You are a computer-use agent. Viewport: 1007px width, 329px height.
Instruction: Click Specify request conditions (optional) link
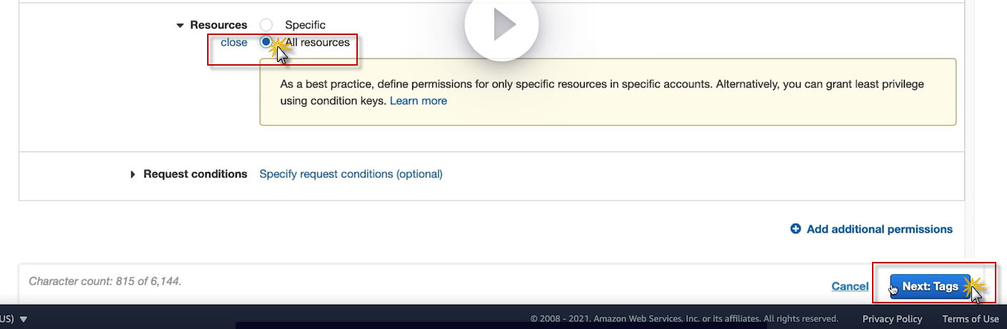[351, 174]
